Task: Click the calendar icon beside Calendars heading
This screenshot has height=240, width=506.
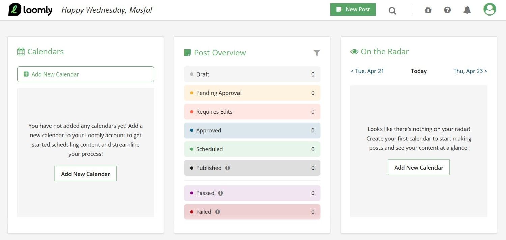Action: (21, 51)
